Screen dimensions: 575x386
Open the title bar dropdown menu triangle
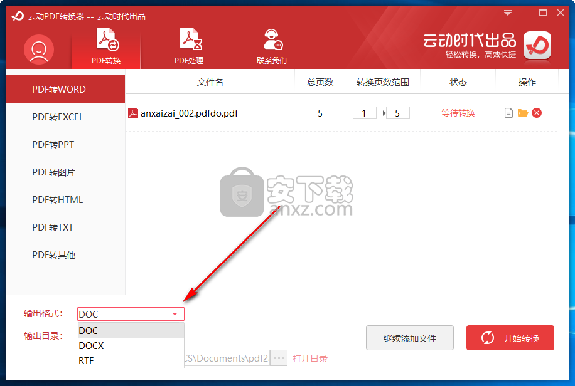508,13
